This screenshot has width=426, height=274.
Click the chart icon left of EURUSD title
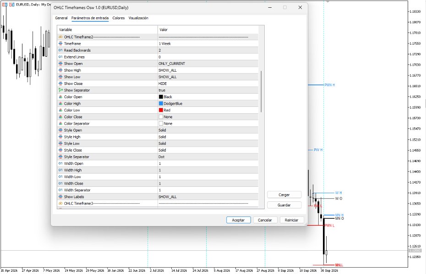coord(12,5)
